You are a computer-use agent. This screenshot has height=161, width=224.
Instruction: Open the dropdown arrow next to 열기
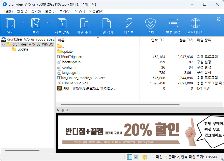click(x=23, y=23)
